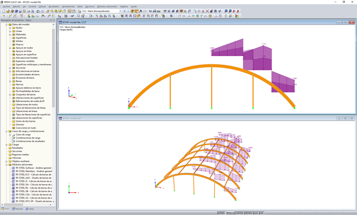Image resolution: width=357 pixels, height=215 pixels.
Task: Open RF-STEEL Surfaces module entry
Action: pos(34,168)
